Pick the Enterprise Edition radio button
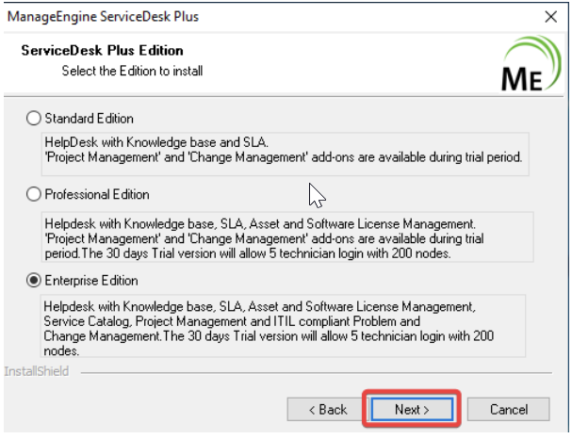 [x=35, y=281]
